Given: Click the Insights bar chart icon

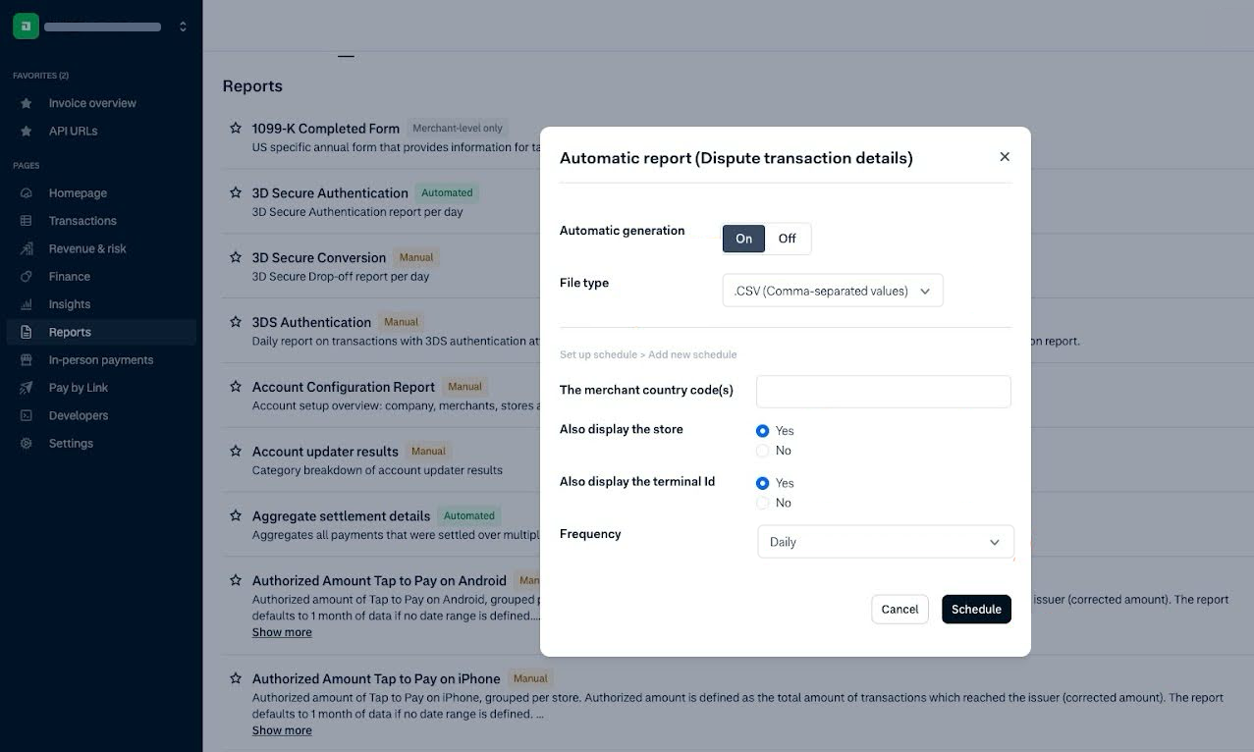Looking at the screenshot, I should click(x=27, y=304).
